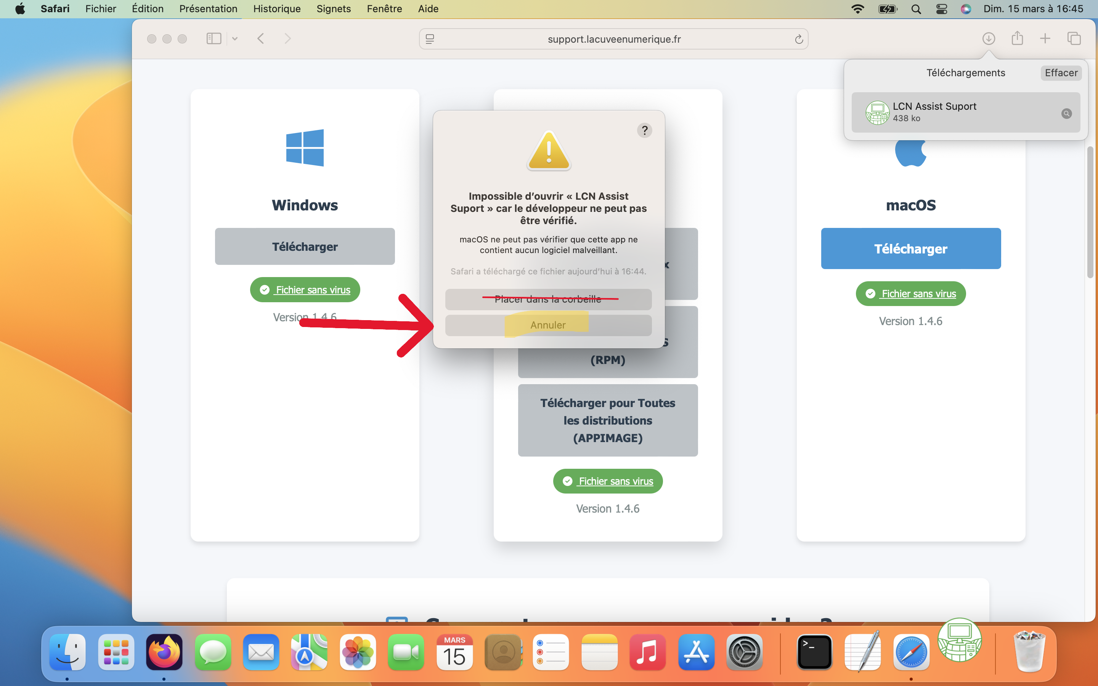
Task: Open Reminders from the Dock
Action: (551, 652)
